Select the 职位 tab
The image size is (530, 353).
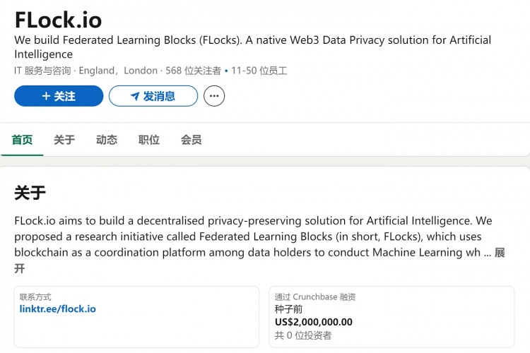[149, 140]
